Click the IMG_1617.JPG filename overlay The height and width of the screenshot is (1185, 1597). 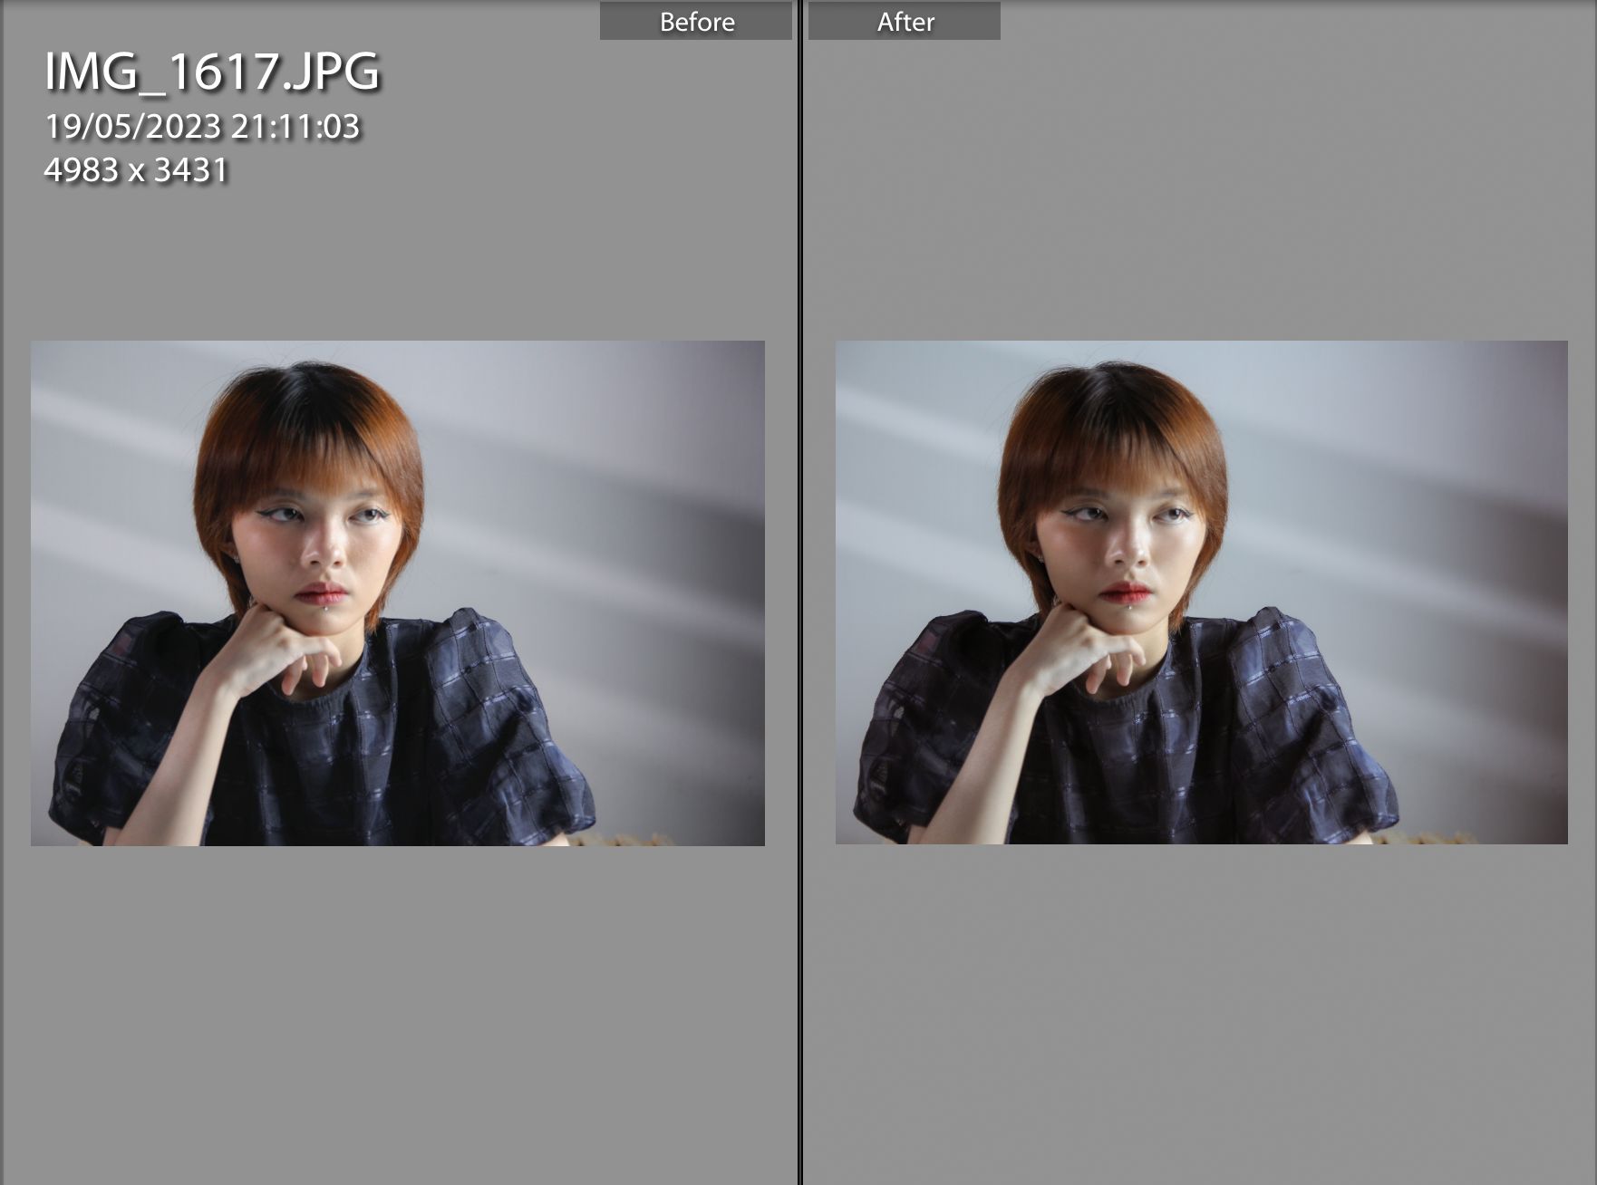point(212,72)
